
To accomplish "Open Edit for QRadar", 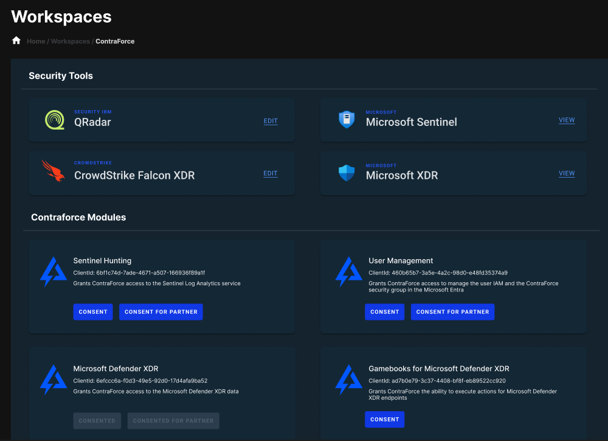I will point(271,121).
